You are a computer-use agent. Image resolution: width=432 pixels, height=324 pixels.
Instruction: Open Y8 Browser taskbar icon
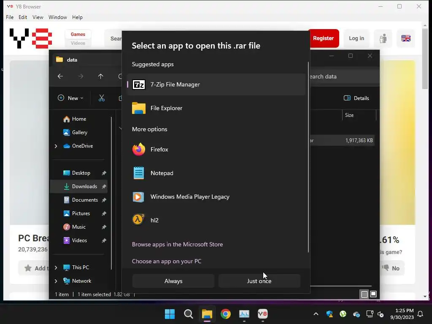pos(263,314)
